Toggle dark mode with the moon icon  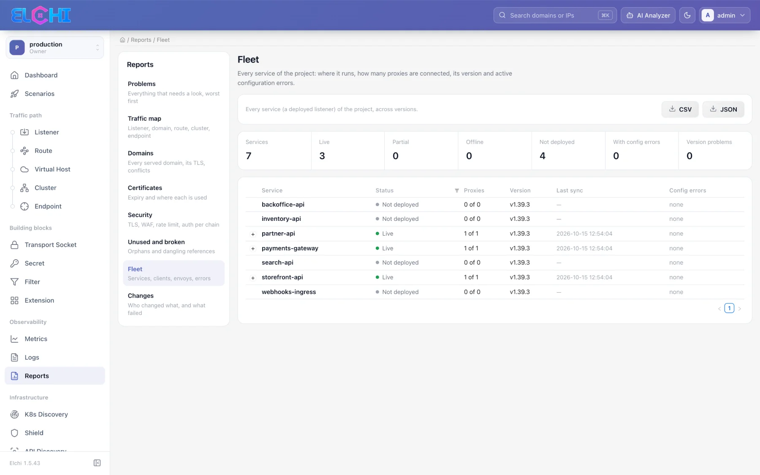point(687,15)
